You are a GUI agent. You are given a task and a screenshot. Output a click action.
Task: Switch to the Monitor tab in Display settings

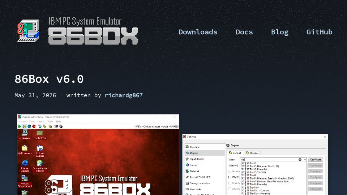coord(252,153)
